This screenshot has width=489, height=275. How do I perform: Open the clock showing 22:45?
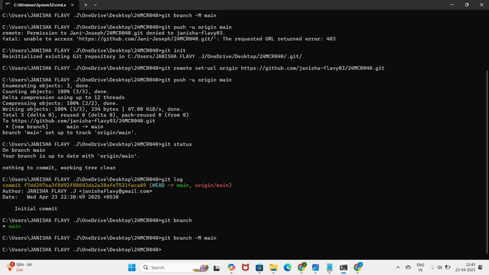[465, 268]
